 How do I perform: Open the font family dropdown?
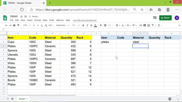click(x=63, y=25)
